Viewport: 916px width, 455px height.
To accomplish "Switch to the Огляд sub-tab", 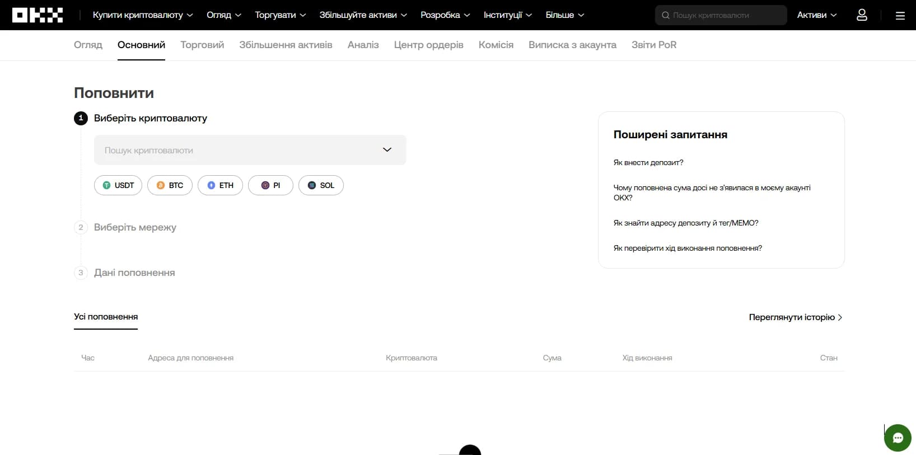I will click(88, 45).
